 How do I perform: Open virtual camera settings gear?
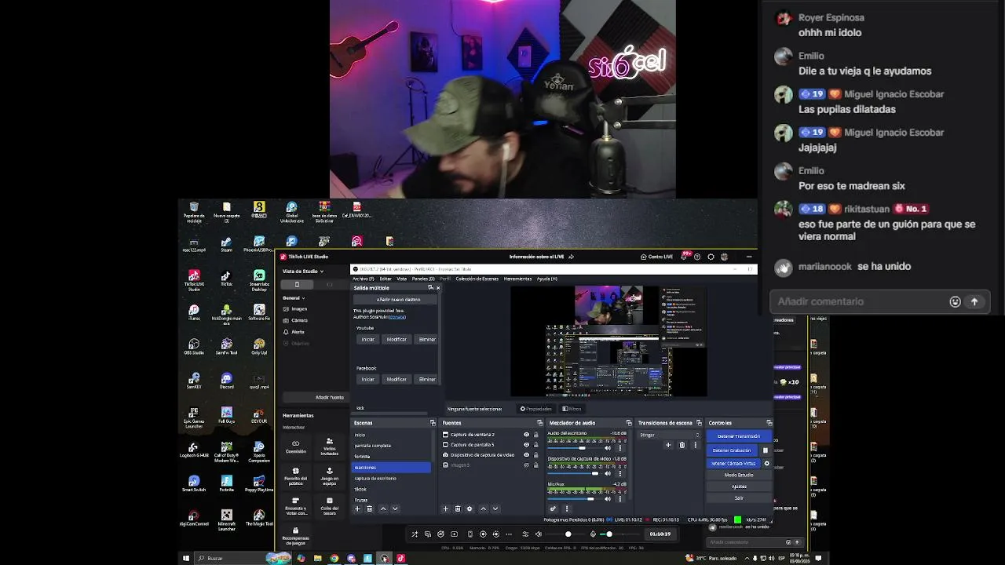coord(767,463)
